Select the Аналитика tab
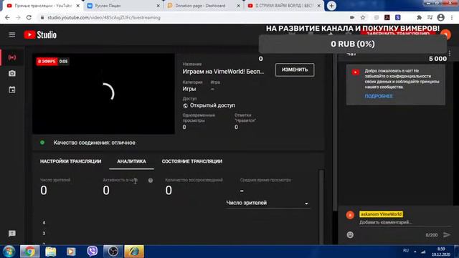This screenshot has height=258, width=459. coord(131,161)
